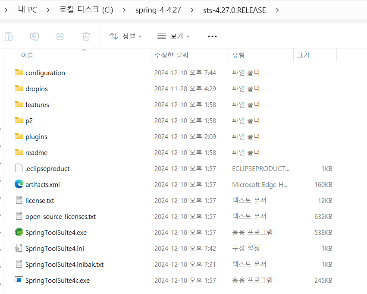Image resolution: width=367 pixels, height=294 pixels.
Task: Expand chevron after 로컬 디스크 (C:)
Action: pyautogui.click(x=124, y=10)
